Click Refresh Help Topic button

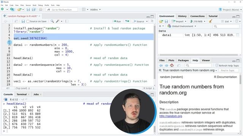pos(227,65)
